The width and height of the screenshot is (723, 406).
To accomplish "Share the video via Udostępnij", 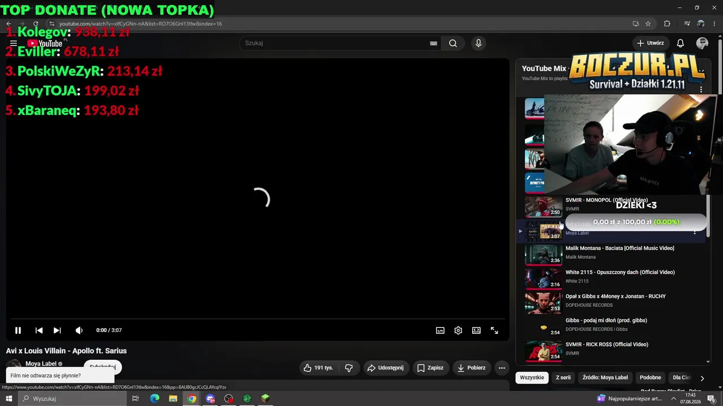I will coord(386,368).
